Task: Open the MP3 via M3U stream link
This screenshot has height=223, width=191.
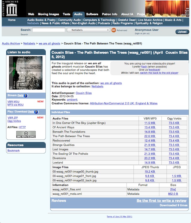Action: 16,105
